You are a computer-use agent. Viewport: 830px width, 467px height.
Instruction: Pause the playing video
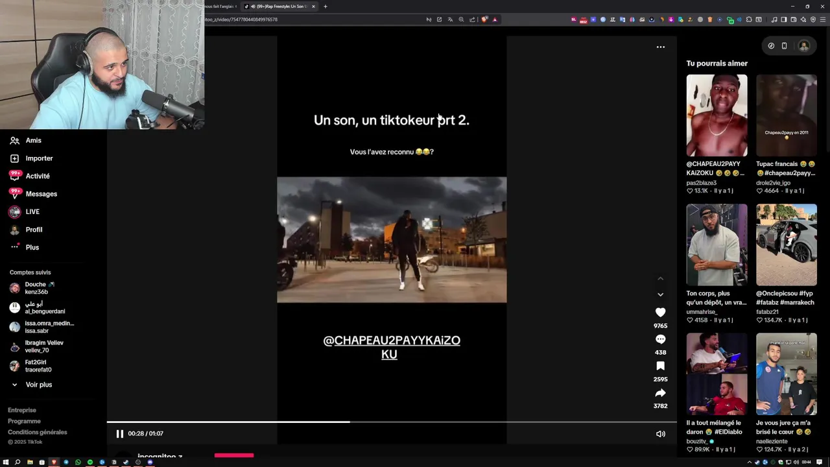point(119,433)
